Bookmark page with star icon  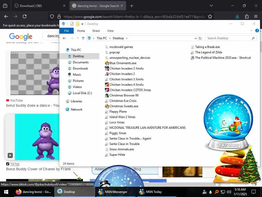pos(210,16)
